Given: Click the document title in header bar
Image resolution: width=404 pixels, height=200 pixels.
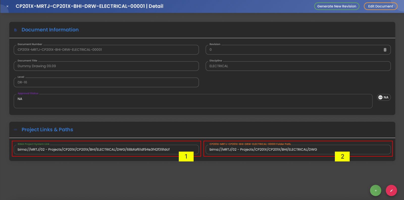Looking at the screenshot, I should [89, 6].
